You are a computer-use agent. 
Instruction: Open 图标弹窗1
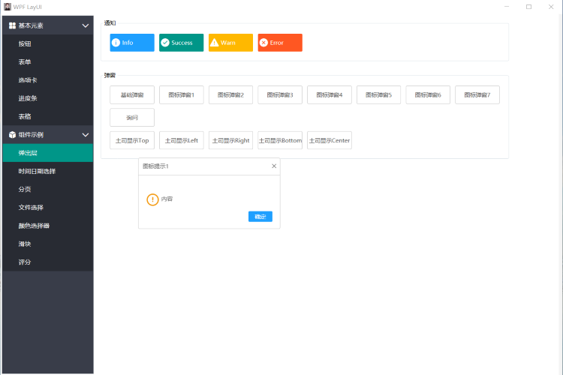(x=182, y=94)
